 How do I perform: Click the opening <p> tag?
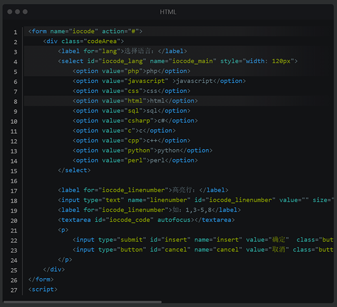(x=63, y=230)
